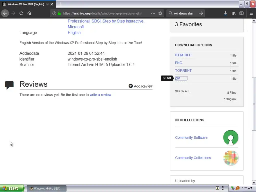Viewport: 256px width, 192px height.
Task: Open a new tab with plus
Action: click(60, 4)
